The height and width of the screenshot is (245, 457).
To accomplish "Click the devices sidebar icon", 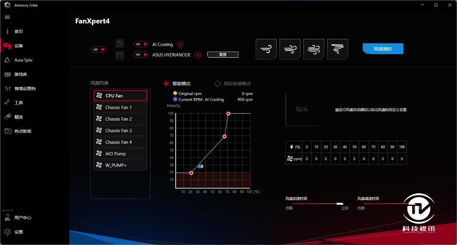I will click(x=8, y=46).
